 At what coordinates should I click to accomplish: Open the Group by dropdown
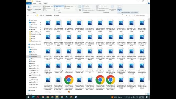tap(86, 6)
